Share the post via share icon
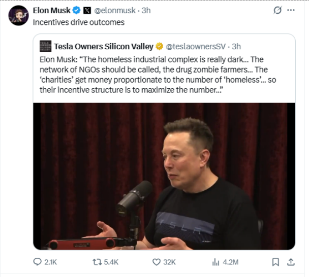Image resolution: width=309 pixels, height=277 pixels. [291, 262]
